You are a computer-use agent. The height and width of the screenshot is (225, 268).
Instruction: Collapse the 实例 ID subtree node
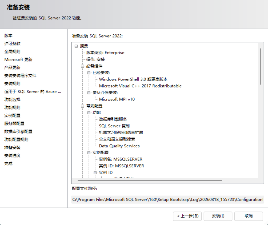point(95,173)
